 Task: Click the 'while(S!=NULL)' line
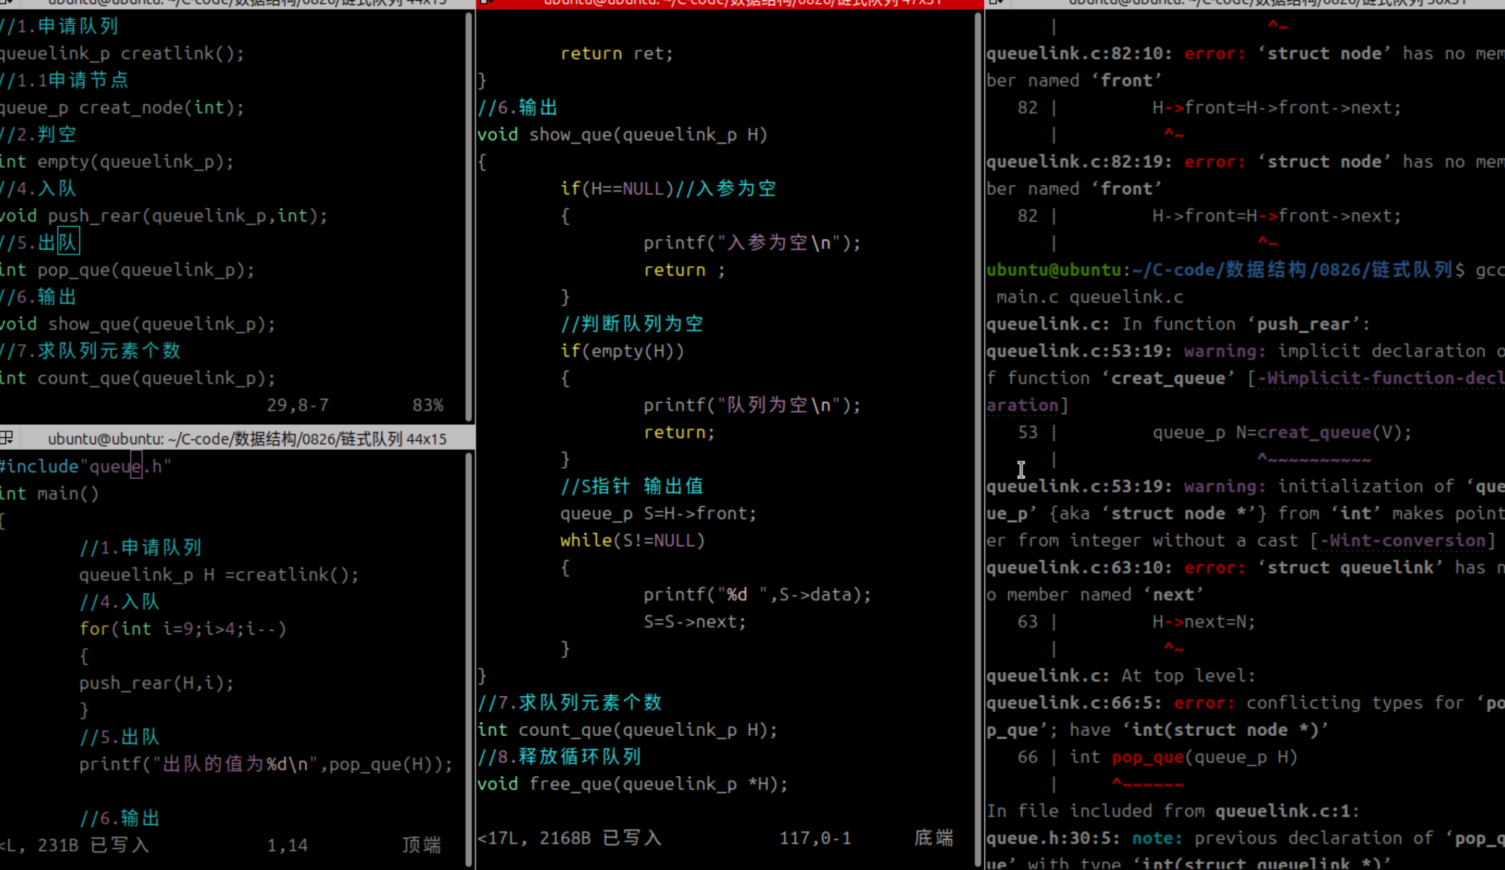(632, 541)
